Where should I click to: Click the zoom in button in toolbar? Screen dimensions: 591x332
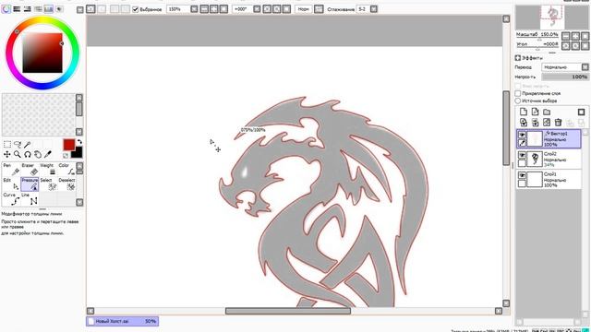pos(213,9)
